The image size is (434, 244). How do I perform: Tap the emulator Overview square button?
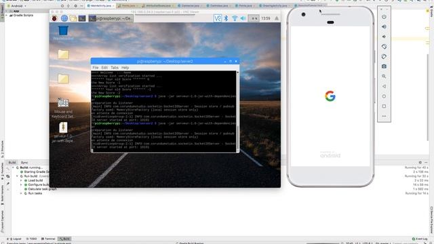(x=384, y=106)
